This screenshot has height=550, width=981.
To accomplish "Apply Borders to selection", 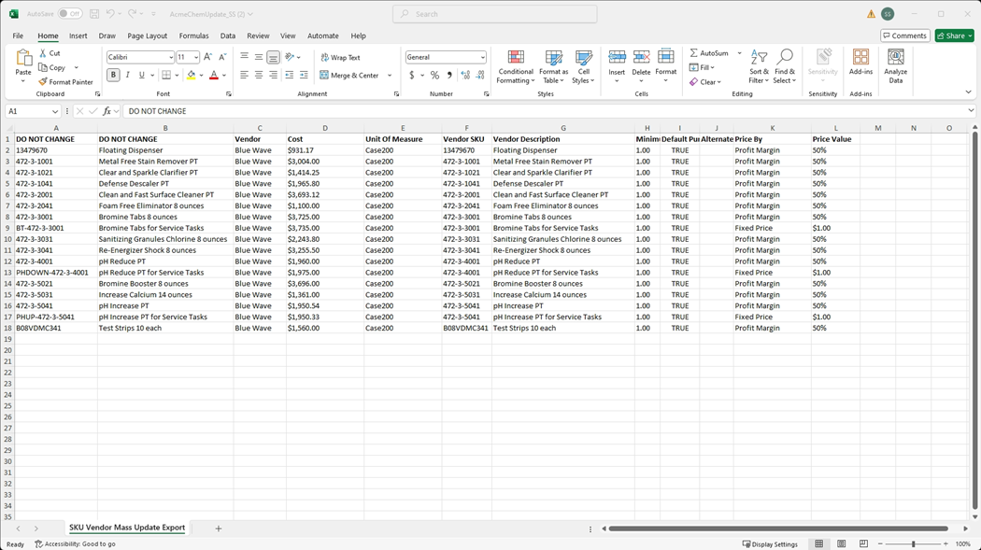I will coord(166,75).
